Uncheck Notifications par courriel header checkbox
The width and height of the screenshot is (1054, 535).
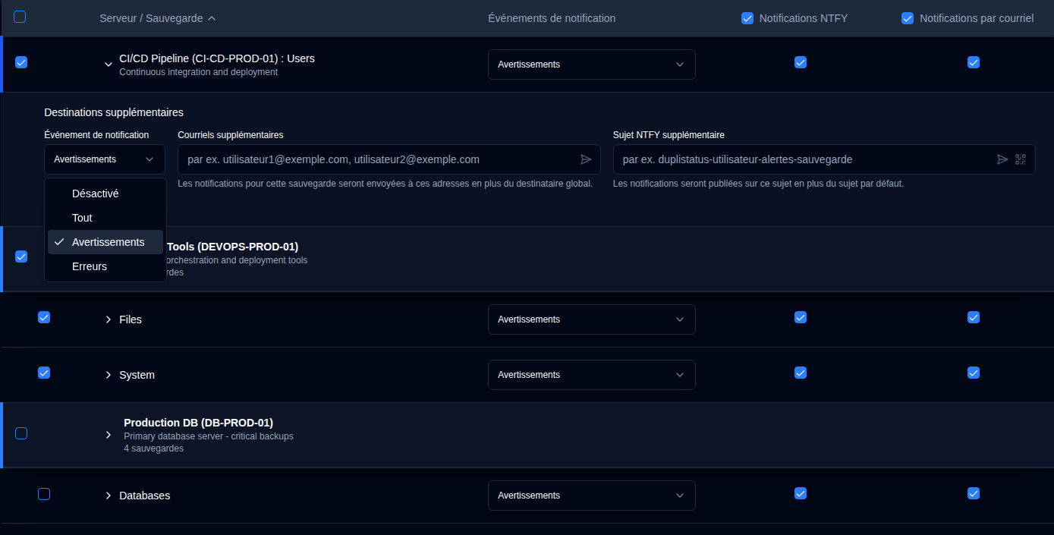click(x=908, y=18)
